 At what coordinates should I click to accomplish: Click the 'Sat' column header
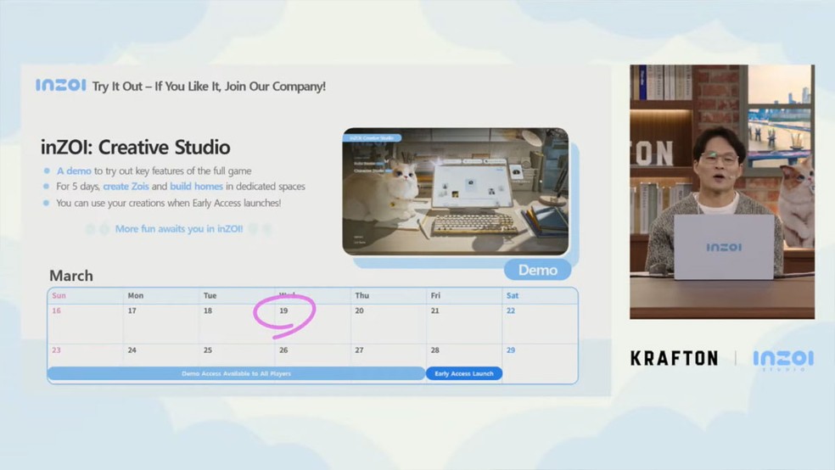coord(513,295)
